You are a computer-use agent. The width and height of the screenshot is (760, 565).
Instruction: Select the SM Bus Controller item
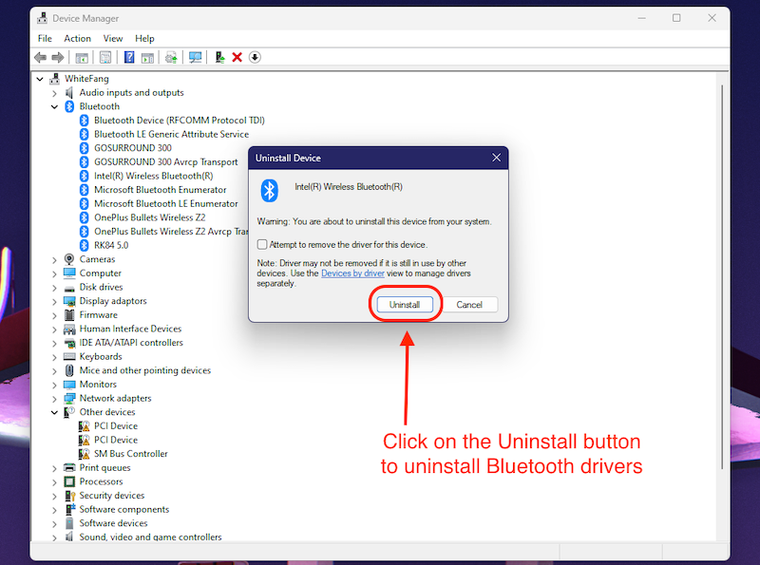[x=131, y=454]
